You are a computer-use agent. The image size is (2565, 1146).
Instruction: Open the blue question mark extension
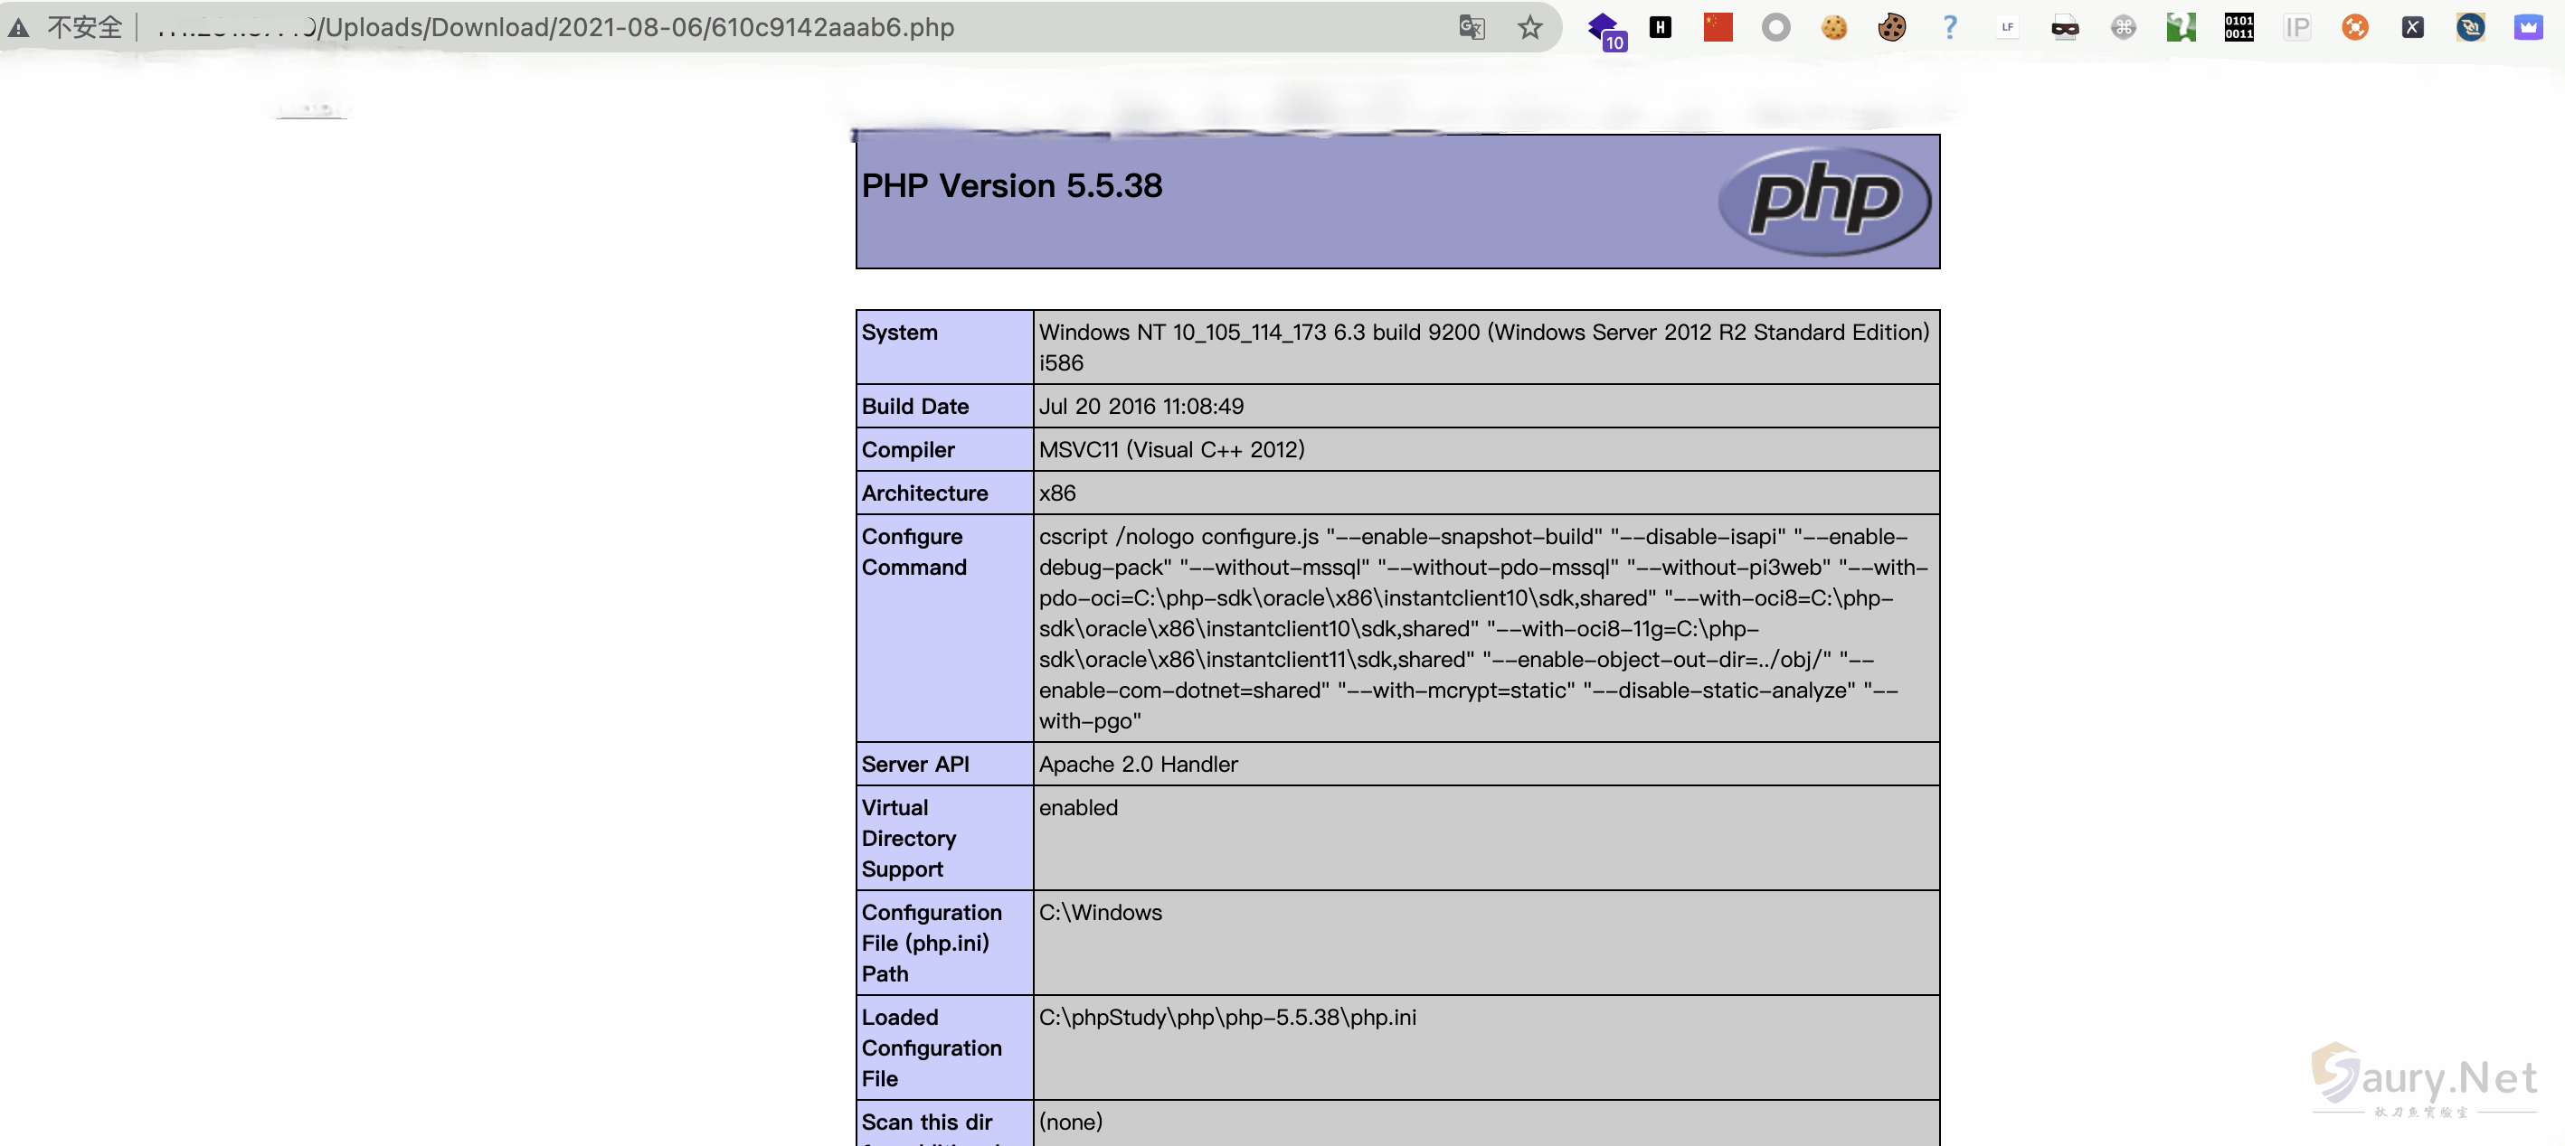(1950, 27)
